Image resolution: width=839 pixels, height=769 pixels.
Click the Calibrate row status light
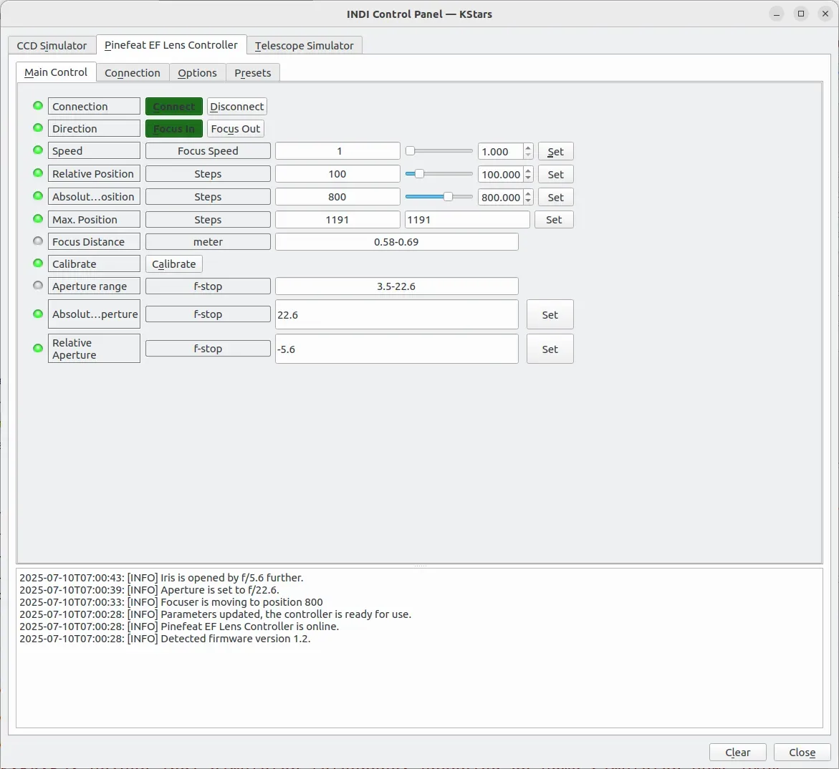coord(38,263)
